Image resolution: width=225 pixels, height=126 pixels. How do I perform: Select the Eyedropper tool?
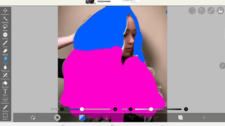coord(5,108)
